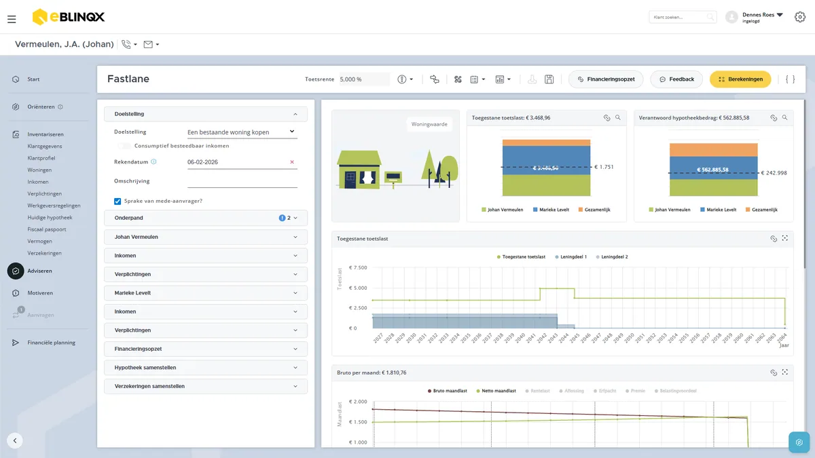
Task: Open the hamburger navigation menu
Action: 12,19
